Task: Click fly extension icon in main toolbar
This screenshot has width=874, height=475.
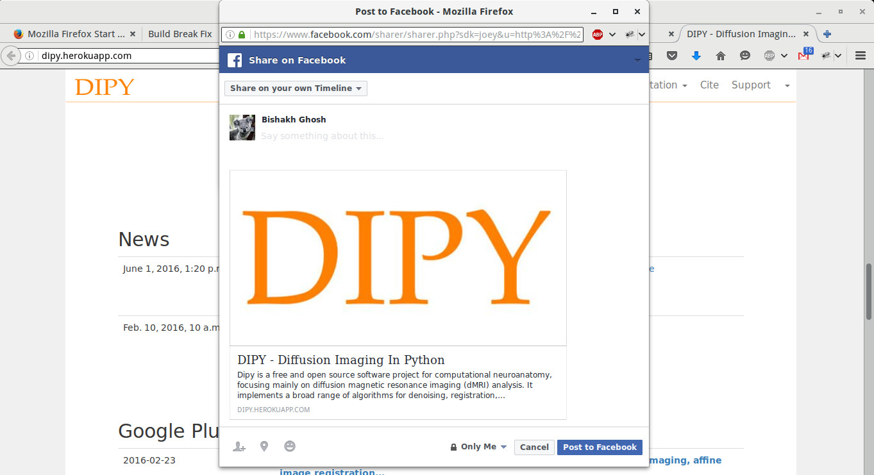Action: [x=826, y=56]
